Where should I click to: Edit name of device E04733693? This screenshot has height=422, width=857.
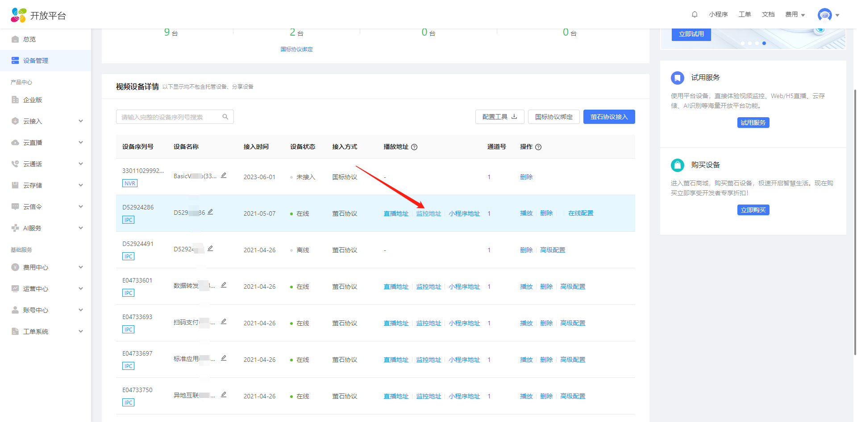[224, 322]
